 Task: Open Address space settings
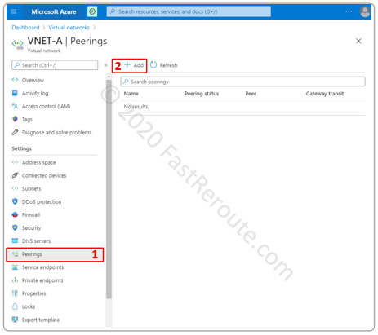(39, 162)
